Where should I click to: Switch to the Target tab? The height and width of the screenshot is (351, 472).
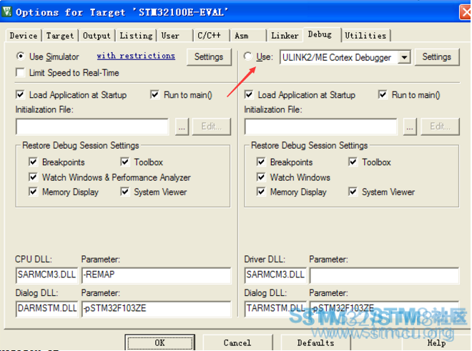60,36
